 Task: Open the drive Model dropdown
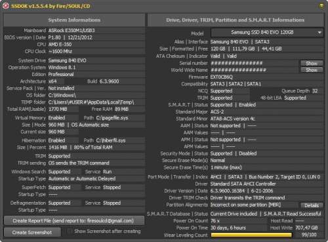coord(267,33)
